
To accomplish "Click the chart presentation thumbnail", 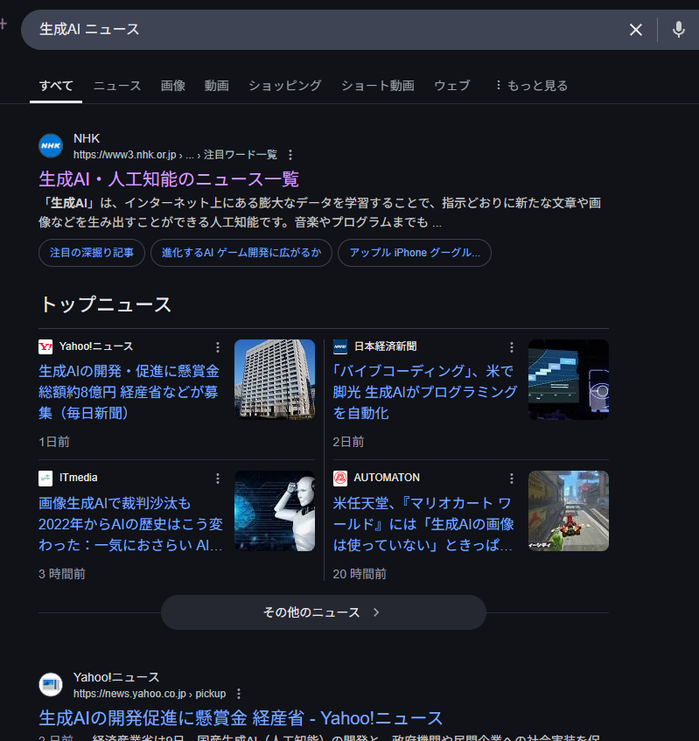I will point(569,379).
